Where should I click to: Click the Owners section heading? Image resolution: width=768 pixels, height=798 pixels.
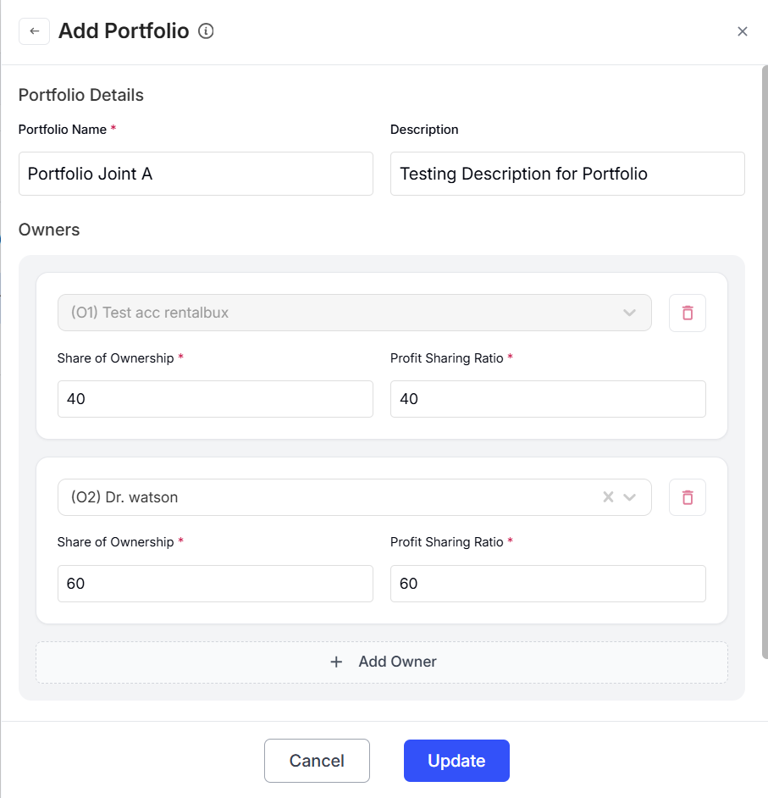(49, 230)
